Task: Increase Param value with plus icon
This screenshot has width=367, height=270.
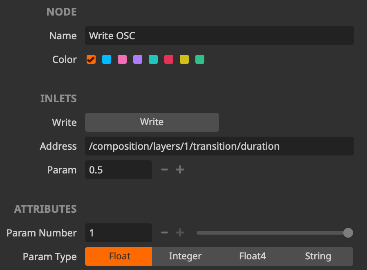Action: pyautogui.click(x=180, y=170)
